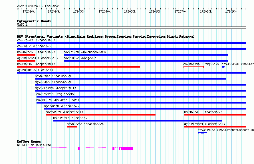
Task: Select the short red nsv522263 bar
Action: (x=72, y=127)
